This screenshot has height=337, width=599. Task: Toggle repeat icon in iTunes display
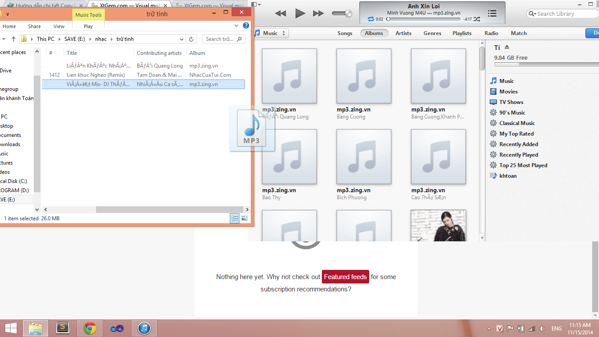pyautogui.click(x=371, y=19)
